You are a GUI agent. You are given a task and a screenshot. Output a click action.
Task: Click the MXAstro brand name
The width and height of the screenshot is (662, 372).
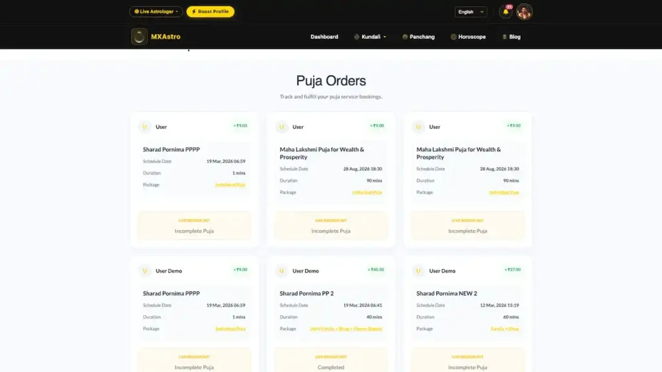(x=165, y=37)
